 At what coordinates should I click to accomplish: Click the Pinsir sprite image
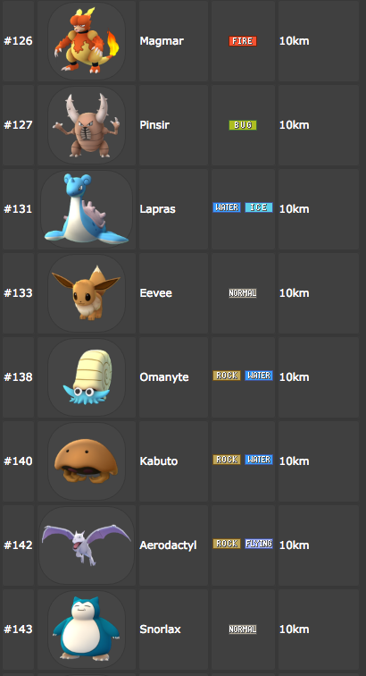[86, 125]
